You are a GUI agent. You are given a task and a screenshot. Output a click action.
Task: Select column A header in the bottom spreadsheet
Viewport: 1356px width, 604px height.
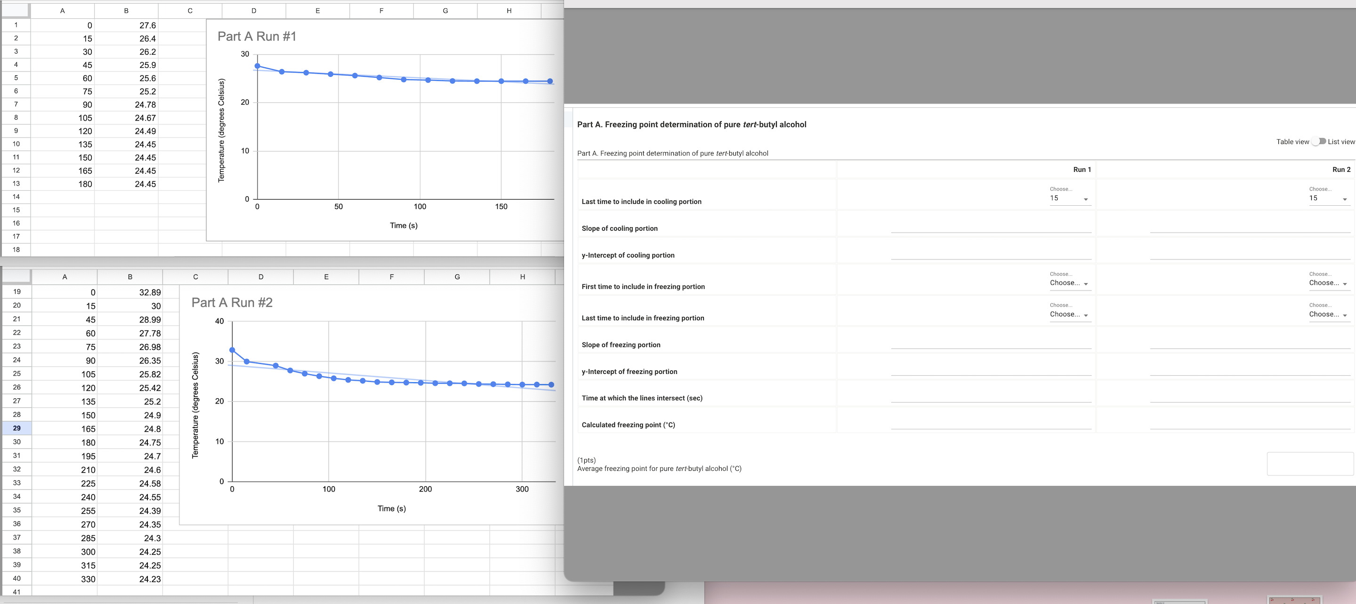[x=64, y=276]
